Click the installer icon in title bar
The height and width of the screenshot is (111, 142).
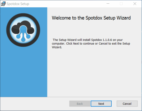click(3, 4)
